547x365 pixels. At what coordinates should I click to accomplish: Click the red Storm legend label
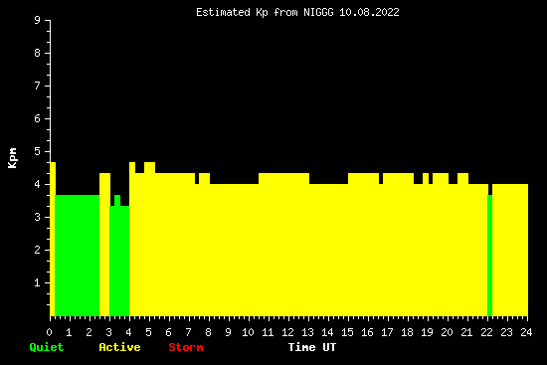[x=186, y=347]
